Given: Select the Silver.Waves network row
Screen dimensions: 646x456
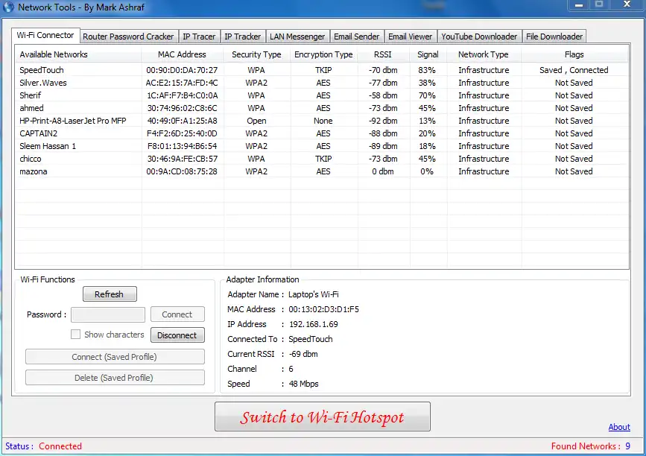Looking at the screenshot, I should coord(322,83).
